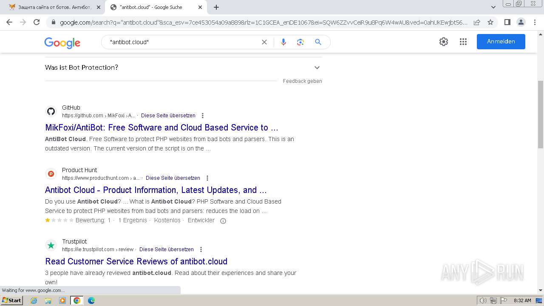Open tab search dropdown arrow
544x306 pixels.
click(493, 7)
